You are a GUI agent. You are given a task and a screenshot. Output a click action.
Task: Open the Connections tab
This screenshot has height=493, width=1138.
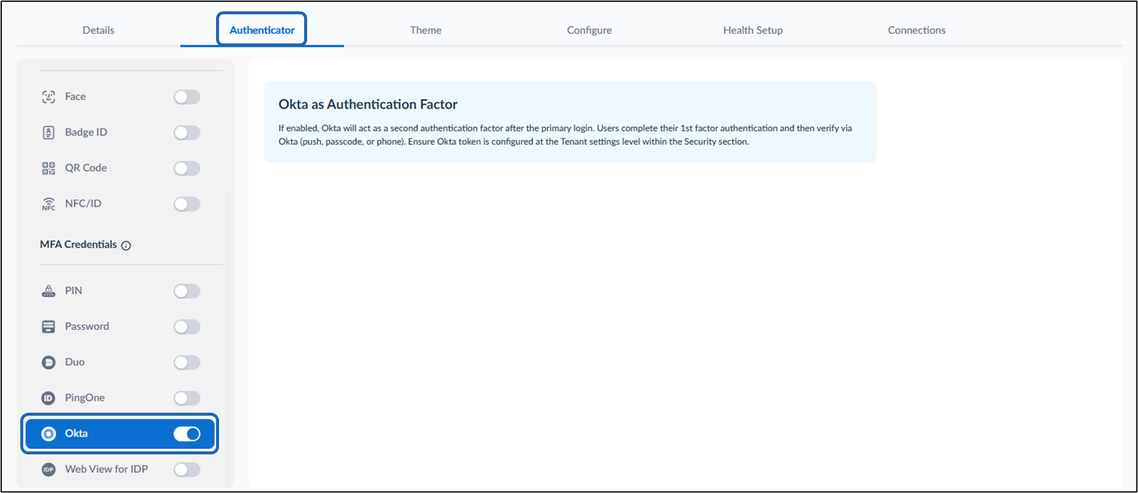pyautogui.click(x=917, y=30)
